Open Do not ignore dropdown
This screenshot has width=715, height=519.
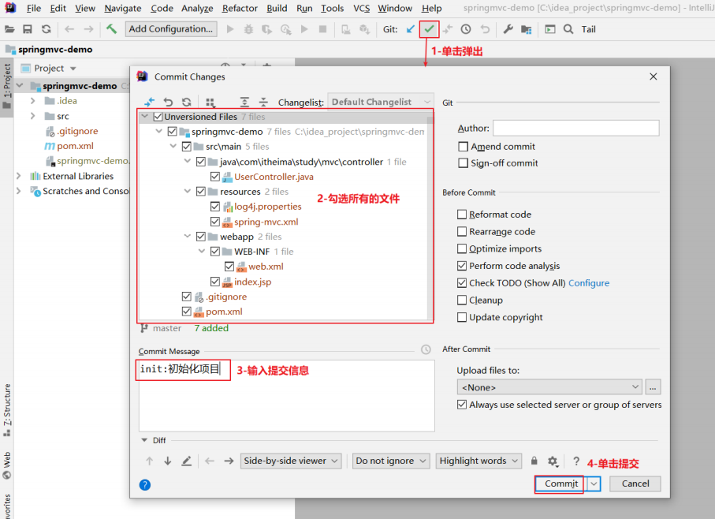pyautogui.click(x=391, y=461)
